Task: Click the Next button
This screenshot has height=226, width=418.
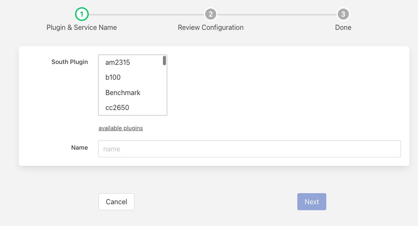Action: [311, 202]
